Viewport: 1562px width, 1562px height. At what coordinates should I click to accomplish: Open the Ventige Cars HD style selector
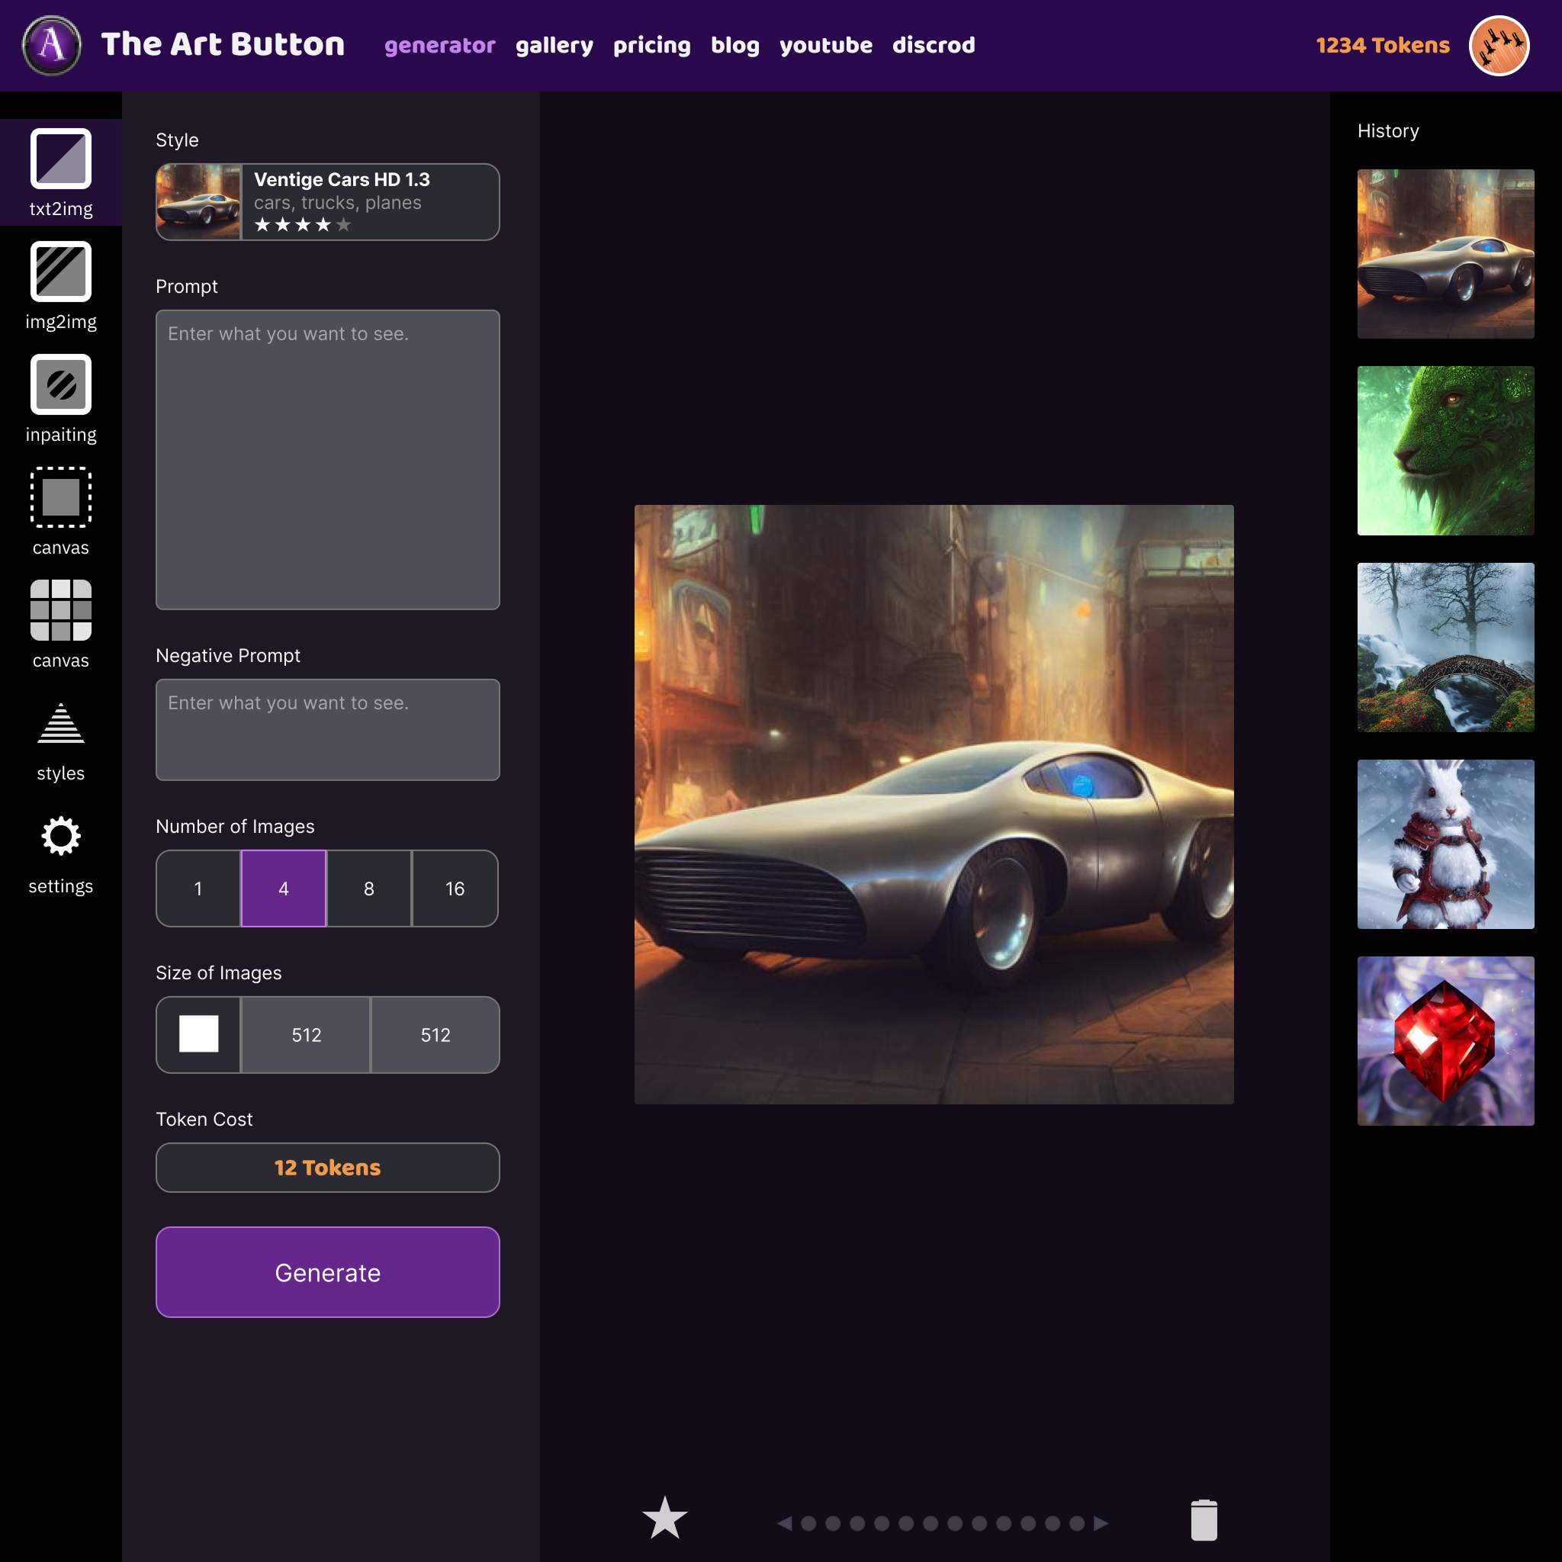[327, 202]
